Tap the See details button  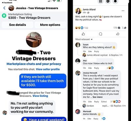(x=17, y=25)
